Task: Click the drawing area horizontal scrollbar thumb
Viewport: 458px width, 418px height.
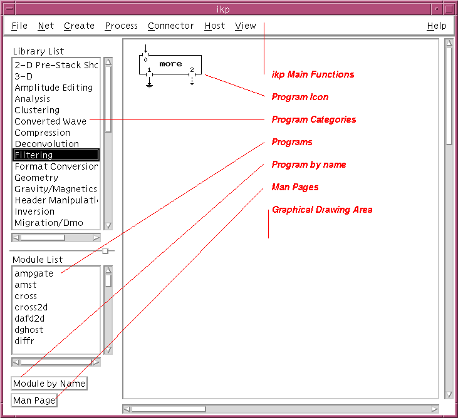Action: [168, 409]
